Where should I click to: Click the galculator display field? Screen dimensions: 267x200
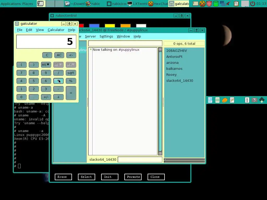46,42
